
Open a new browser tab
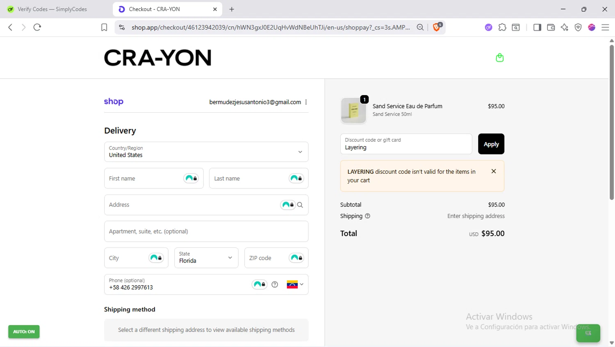232,9
